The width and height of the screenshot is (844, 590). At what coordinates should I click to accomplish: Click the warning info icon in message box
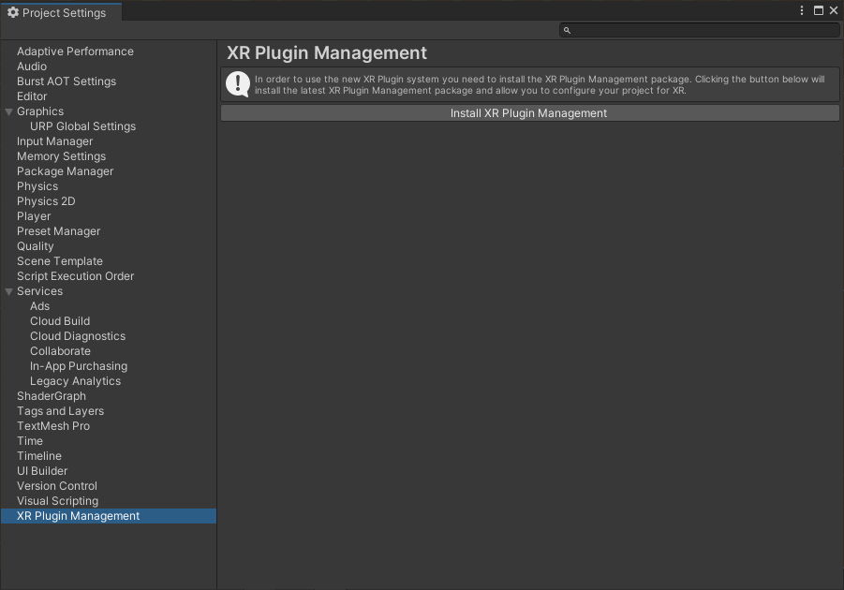point(238,84)
